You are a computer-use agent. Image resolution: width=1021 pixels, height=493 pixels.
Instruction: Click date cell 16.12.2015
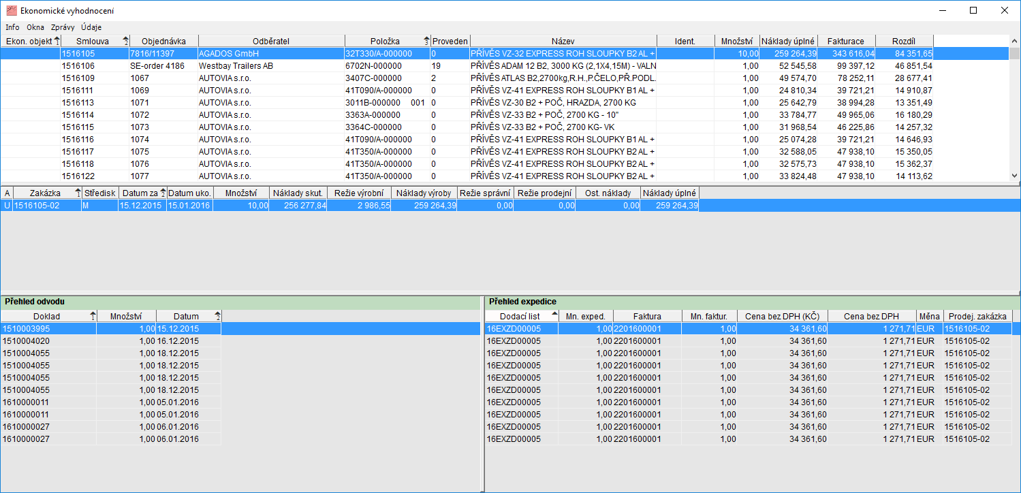point(189,340)
